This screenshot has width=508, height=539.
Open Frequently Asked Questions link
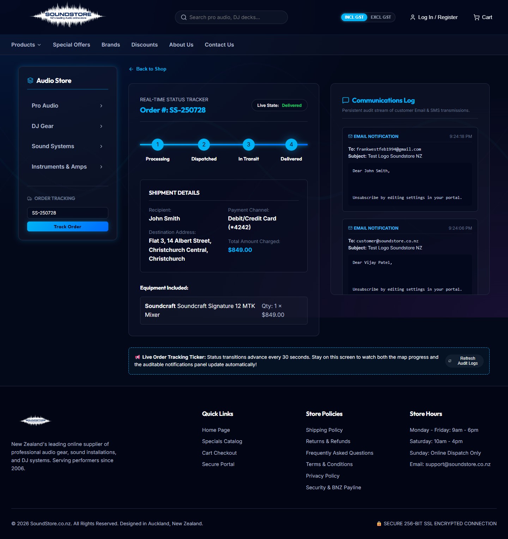pyautogui.click(x=340, y=453)
